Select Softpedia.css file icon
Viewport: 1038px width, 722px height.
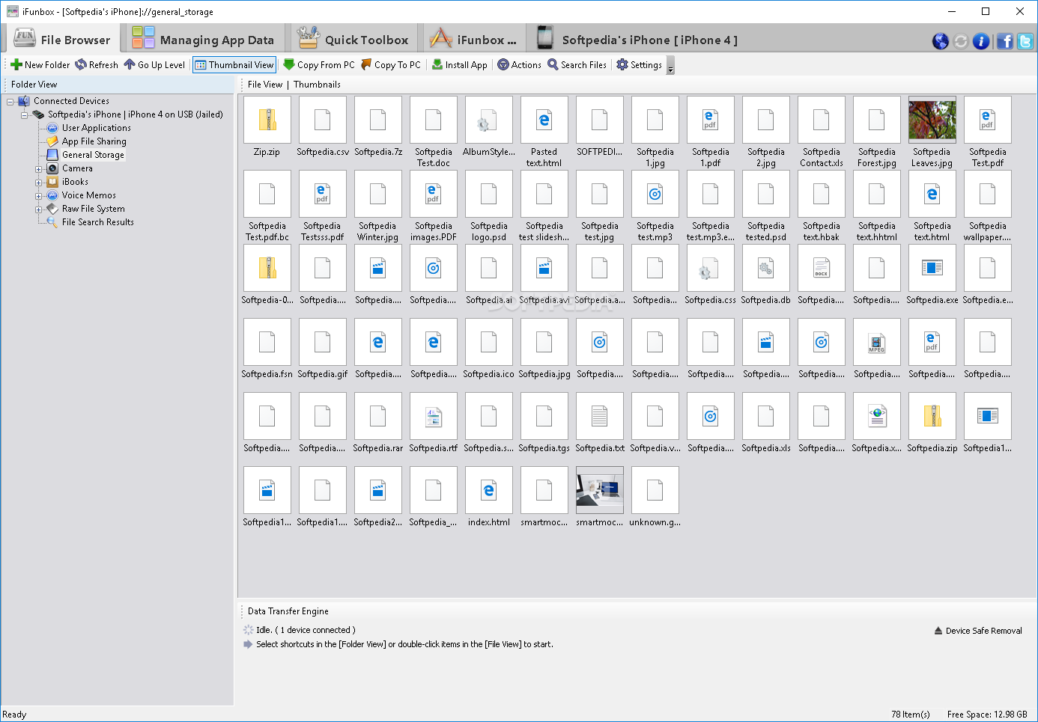[x=711, y=268]
